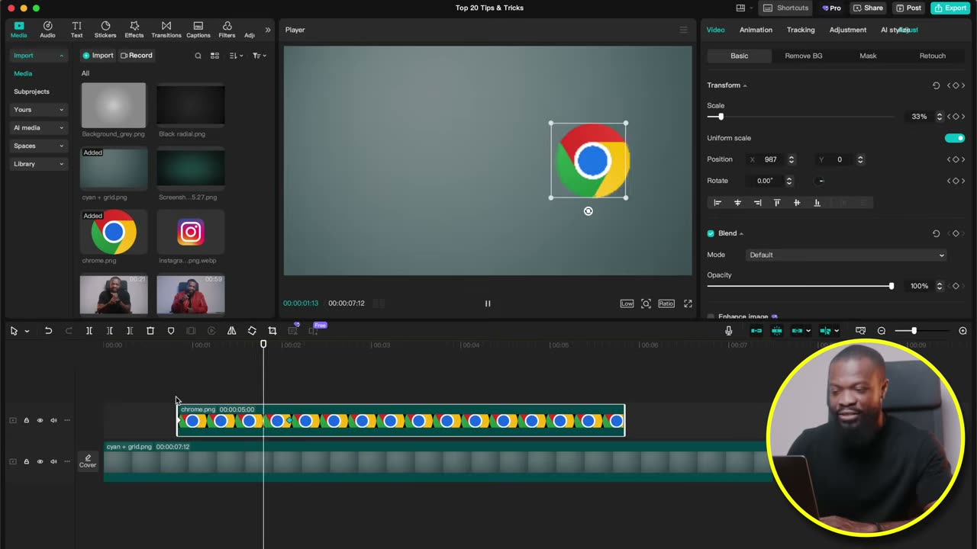Click the marker shield icon in timeline toolbar
This screenshot has height=549, width=977.
(171, 331)
